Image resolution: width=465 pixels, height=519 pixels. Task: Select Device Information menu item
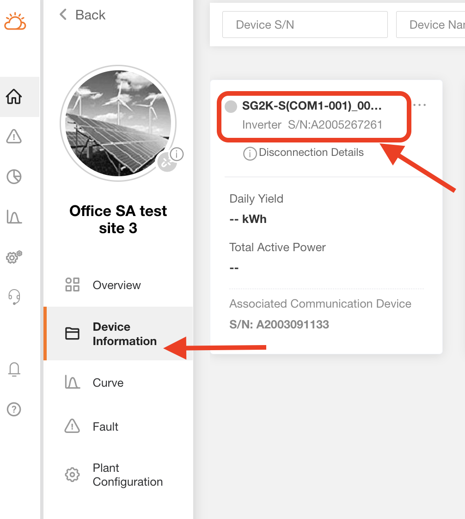(124, 334)
